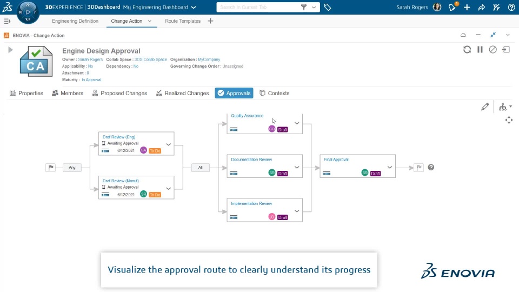Click the share arrow icon in top bar
Image resolution: width=519 pixels, height=292 pixels.
tap(482, 8)
